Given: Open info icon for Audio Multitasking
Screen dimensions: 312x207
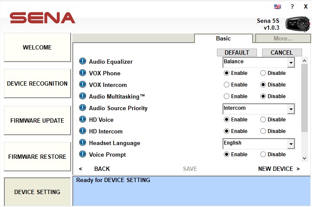Looking at the screenshot, I should pyautogui.click(x=83, y=96).
